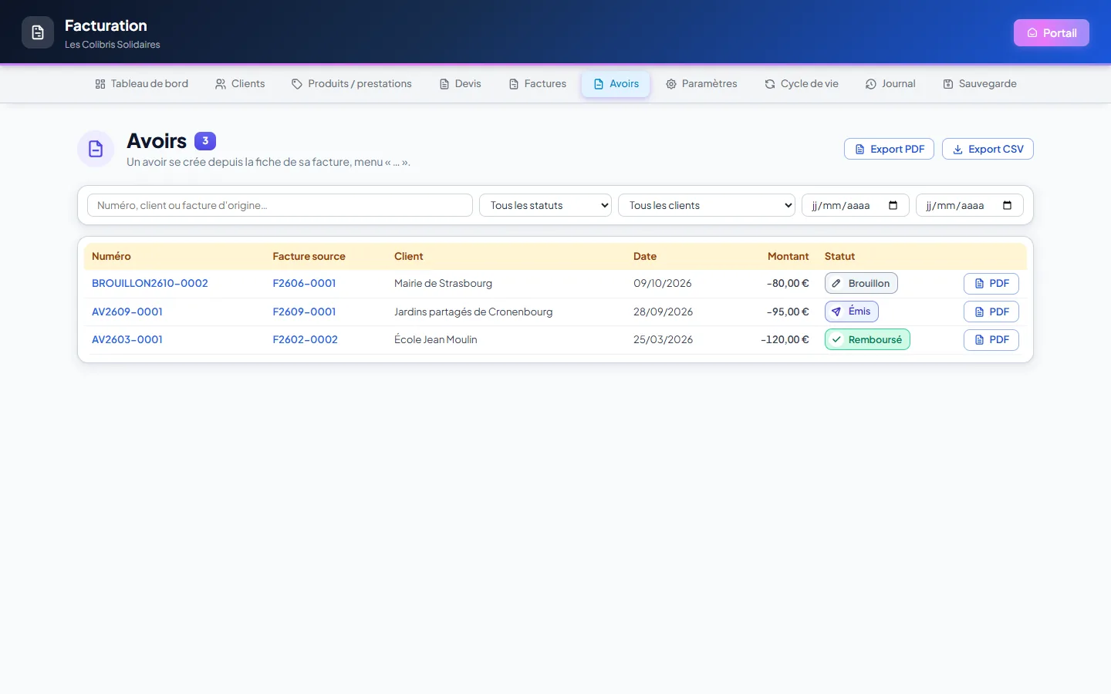Open the Paramètres tab
Viewport: 1111px width, 694px height.
(702, 84)
